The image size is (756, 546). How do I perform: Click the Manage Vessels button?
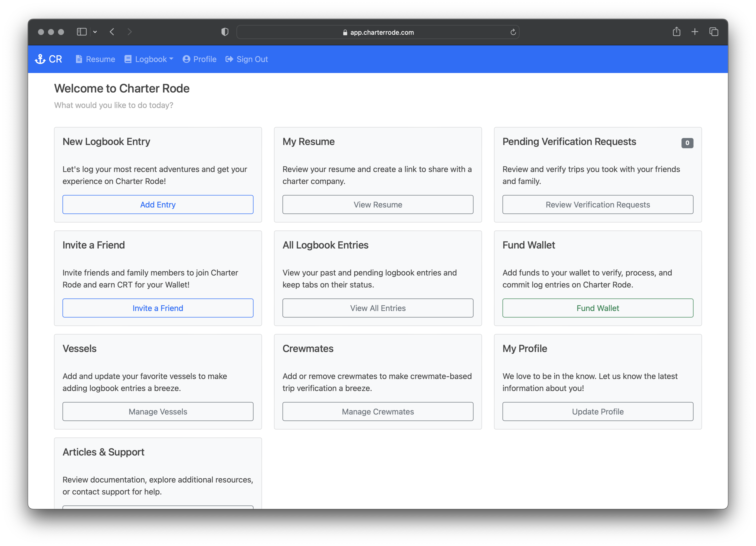(x=158, y=411)
